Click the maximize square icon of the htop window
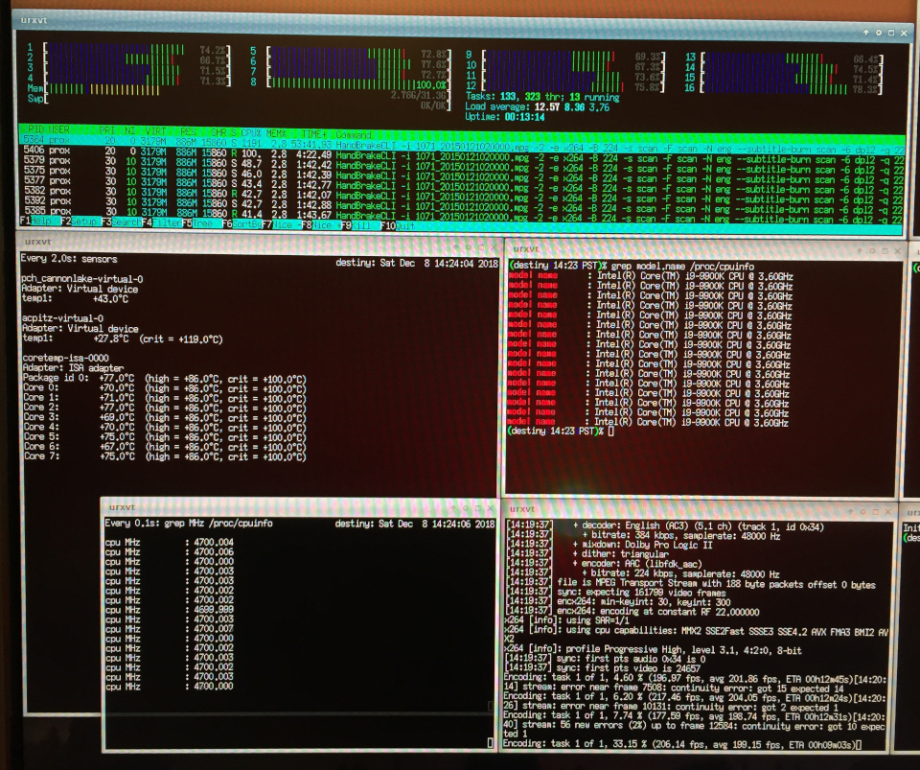The image size is (920, 770). (891, 33)
